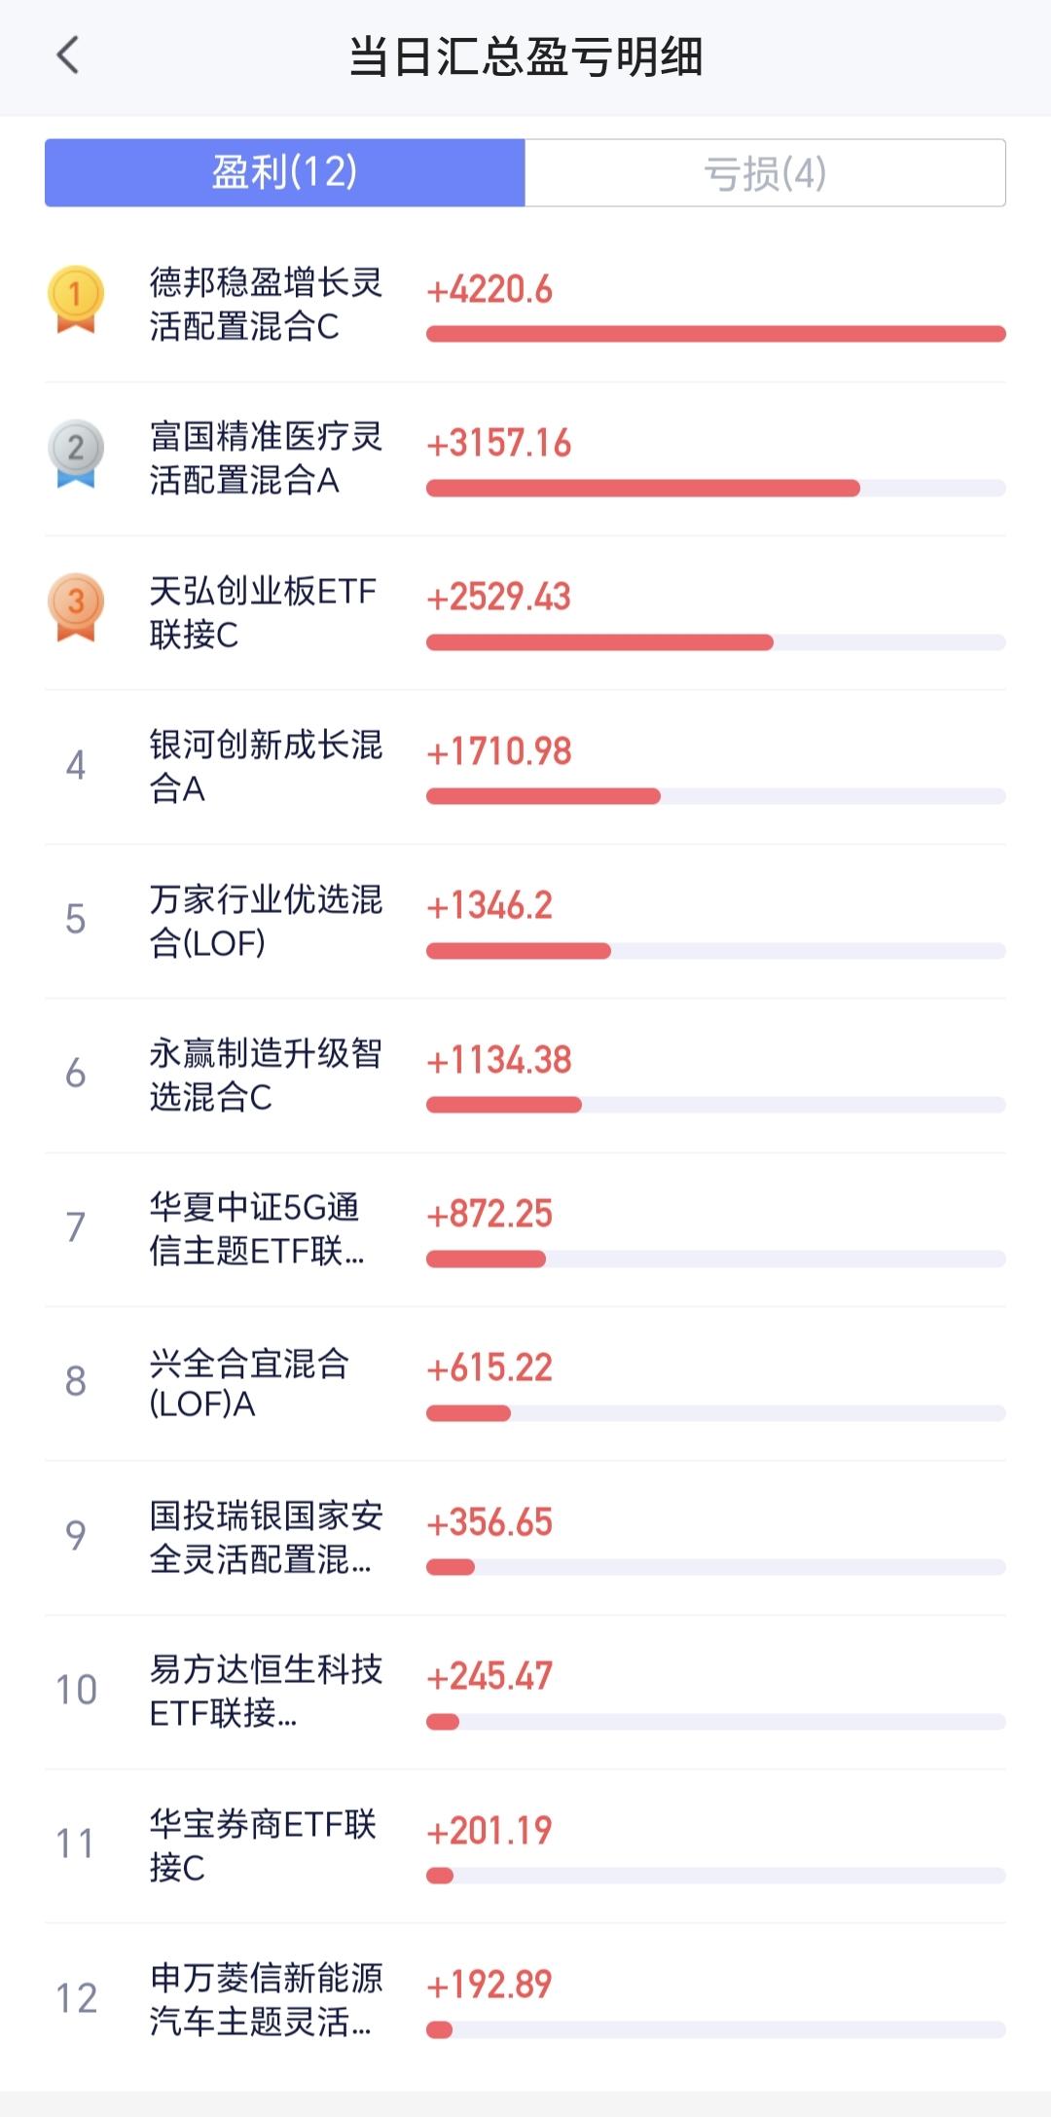Switch to the 亏损(4) tab
This screenshot has width=1051, height=2117.
[765, 172]
